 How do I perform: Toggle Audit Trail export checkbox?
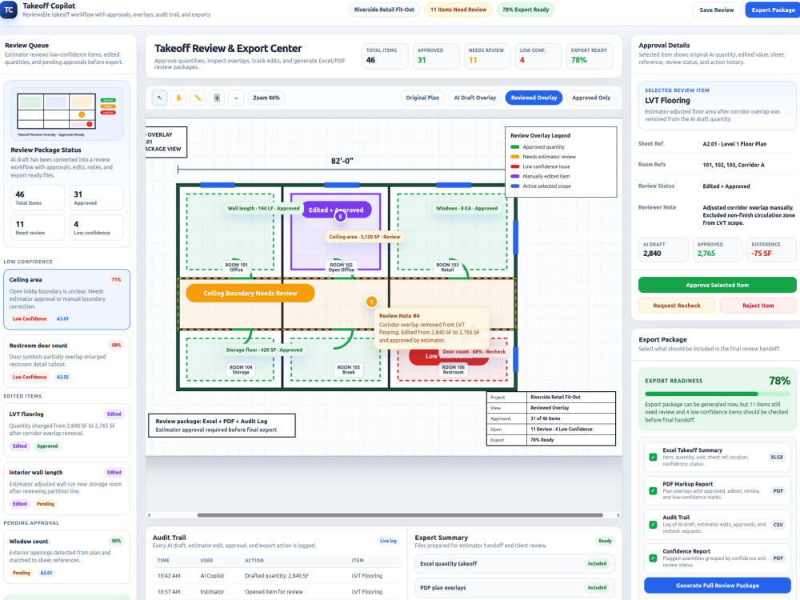(653, 525)
